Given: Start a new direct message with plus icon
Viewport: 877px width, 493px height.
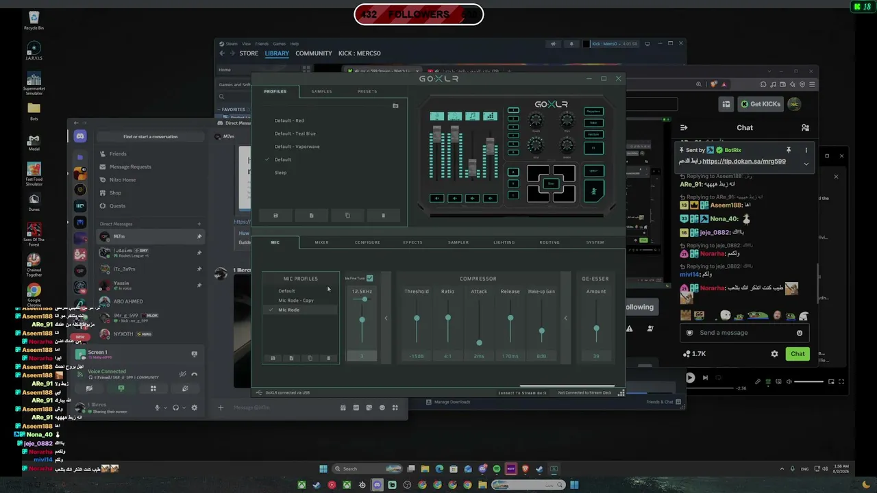Looking at the screenshot, I should point(199,224).
